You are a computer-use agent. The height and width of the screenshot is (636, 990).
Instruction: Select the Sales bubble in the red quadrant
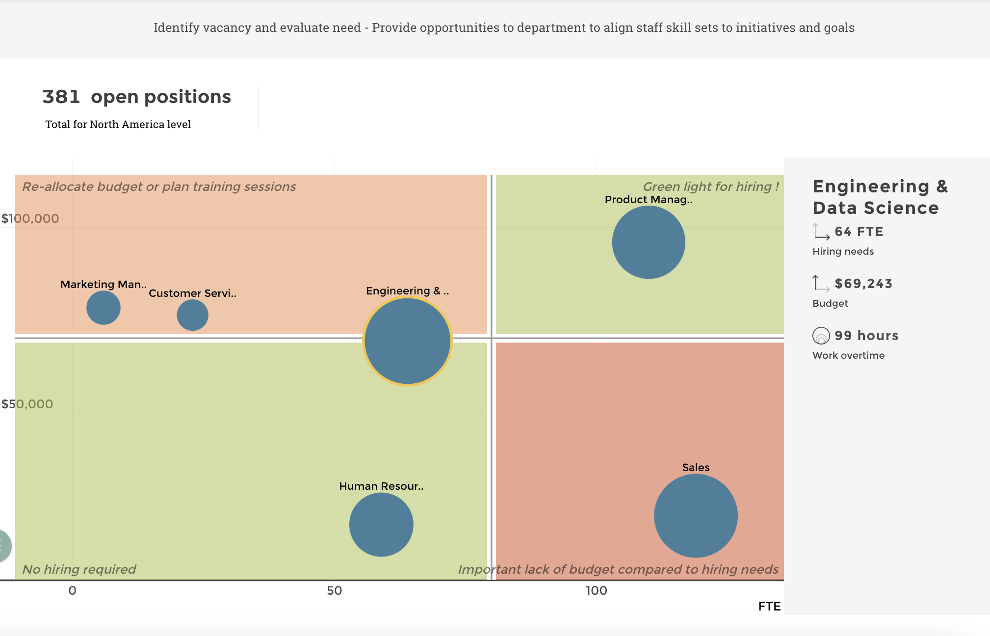(695, 516)
